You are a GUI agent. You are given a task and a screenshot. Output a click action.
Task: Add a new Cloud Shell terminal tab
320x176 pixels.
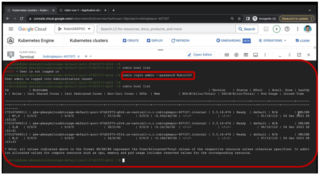coord(86,56)
